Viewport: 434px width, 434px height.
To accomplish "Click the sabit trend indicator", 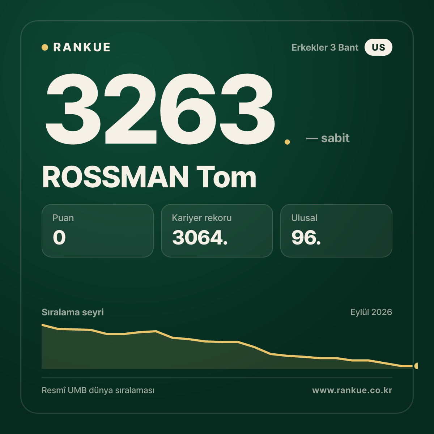I will 328,138.
